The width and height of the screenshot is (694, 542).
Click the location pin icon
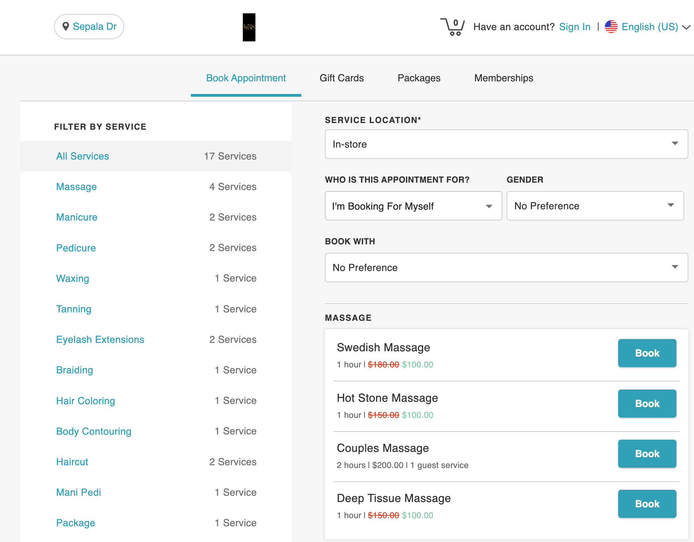point(66,27)
